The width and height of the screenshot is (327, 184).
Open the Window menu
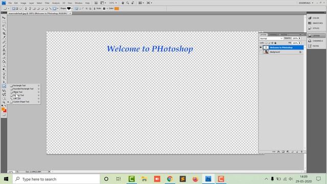tap(79, 3)
